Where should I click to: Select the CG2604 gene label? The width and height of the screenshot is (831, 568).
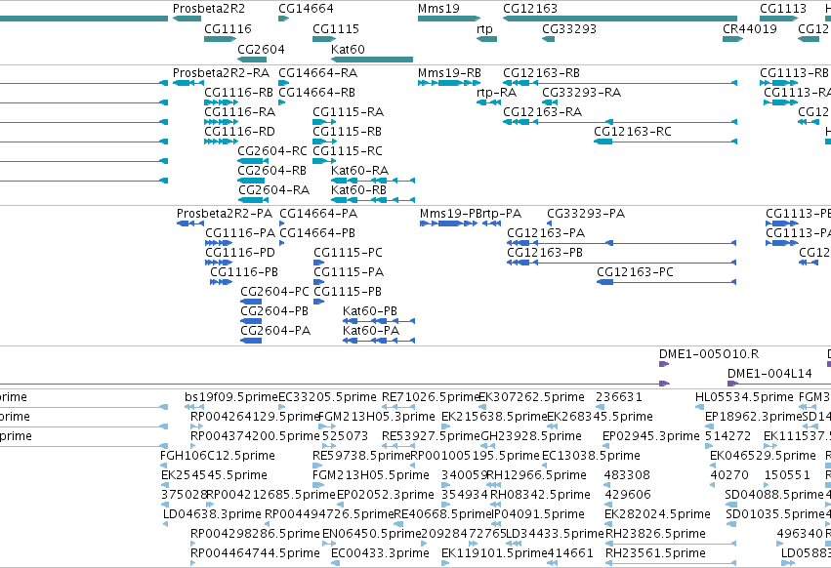pyautogui.click(x=261, y=49)
